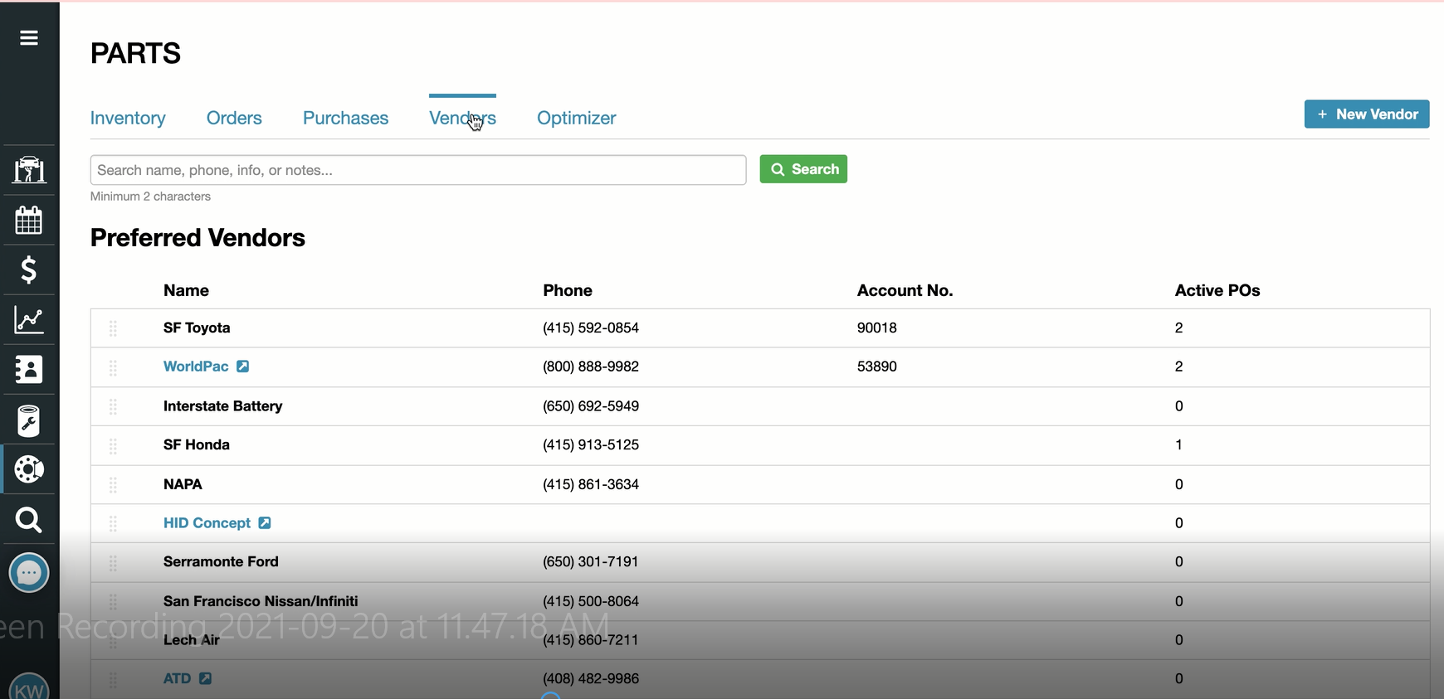Open the hamburger menu in sidebar
1444x699 pixels.
pyautogui.click(x=29, y=38)
